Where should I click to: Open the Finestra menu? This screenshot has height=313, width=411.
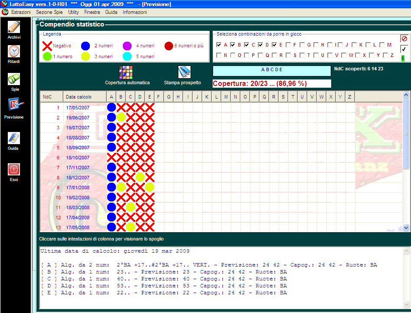click(92, 12)
